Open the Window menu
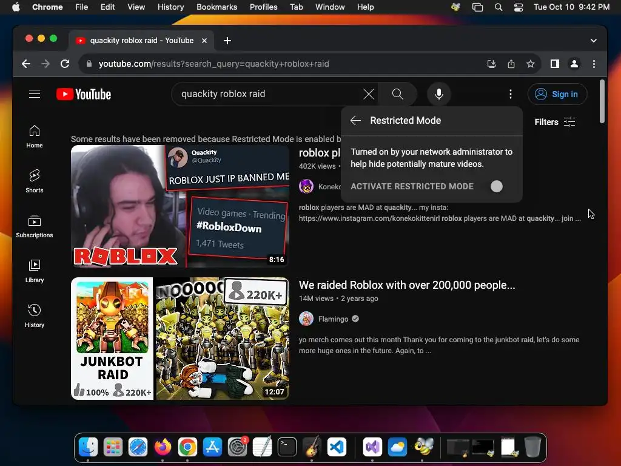 (330, 7)
